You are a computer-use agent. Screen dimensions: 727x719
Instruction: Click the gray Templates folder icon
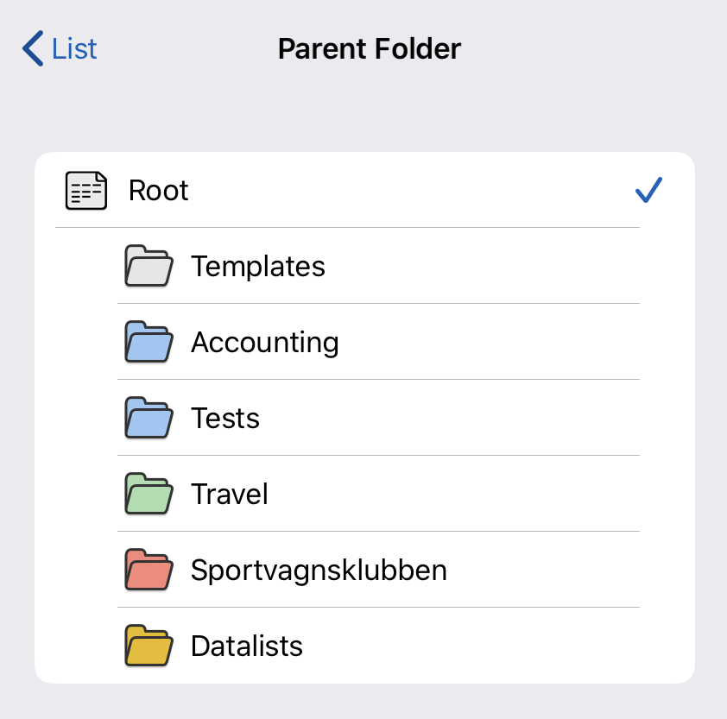point(149,266)
